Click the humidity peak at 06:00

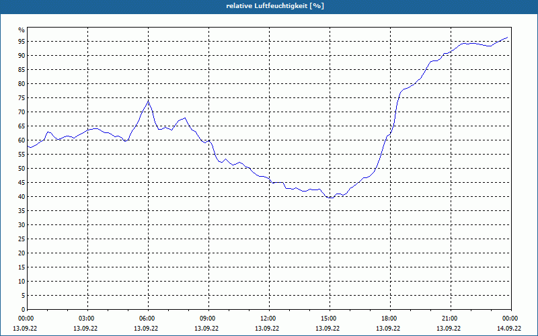click(x=148, y=101)
